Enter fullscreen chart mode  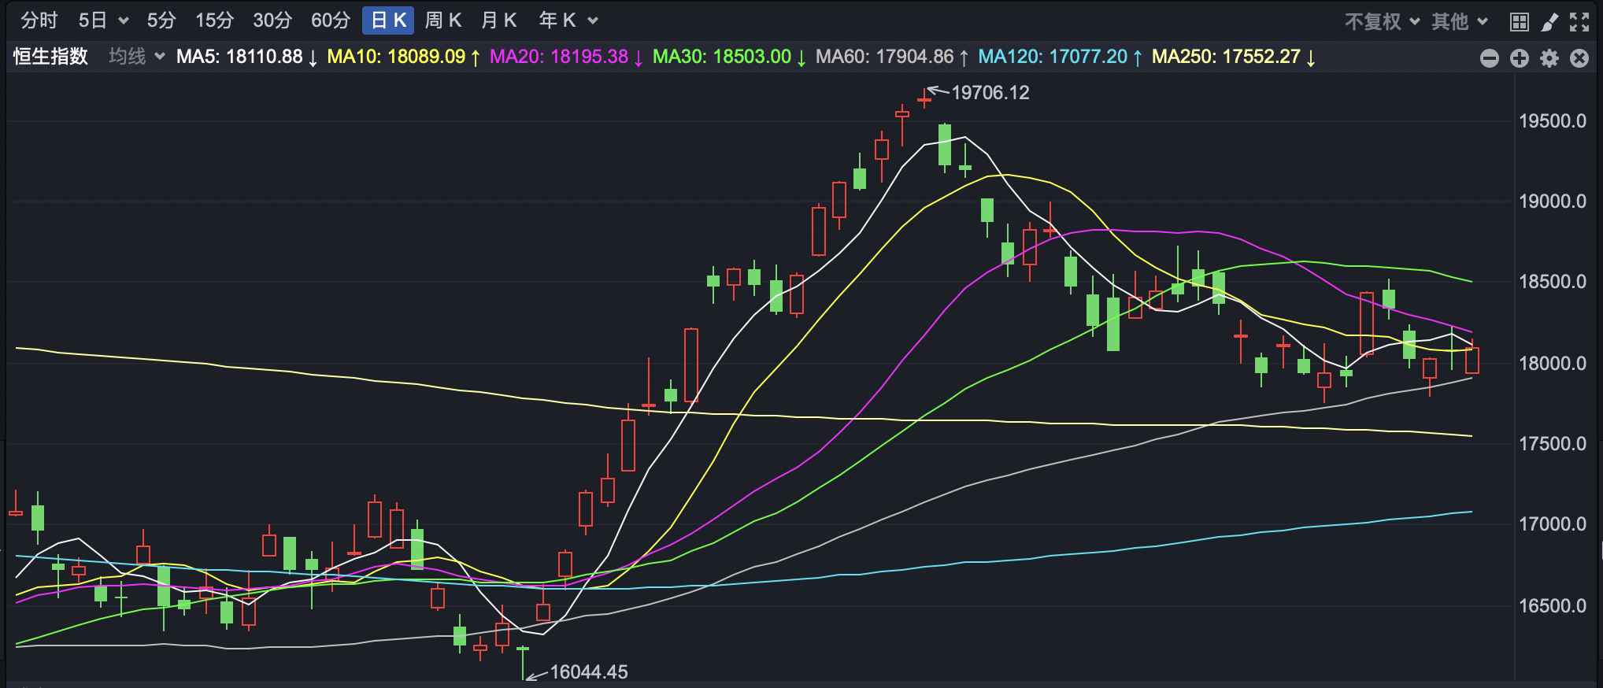1579,21
